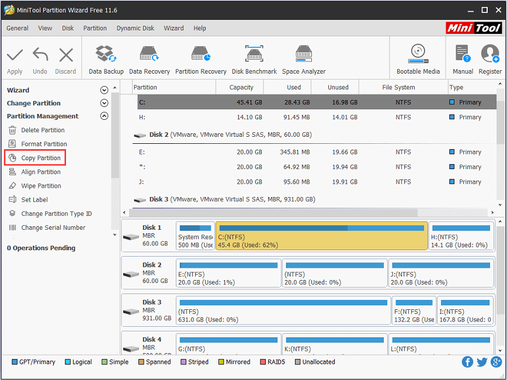Select Copy Partition in sidebar

pos(40,158)
